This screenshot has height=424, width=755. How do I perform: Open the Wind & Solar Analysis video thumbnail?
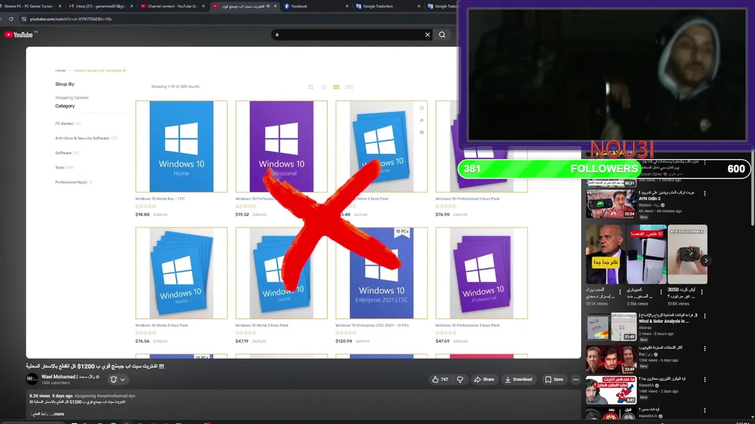611,327
